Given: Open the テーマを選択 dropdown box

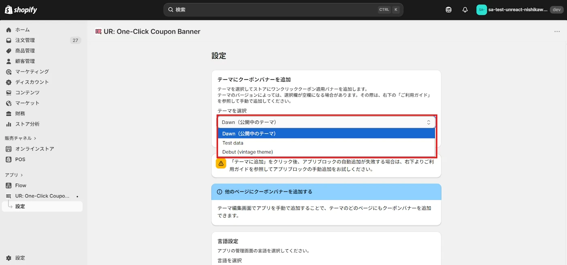Looking at the screenshot, I should (x=326, y=122).
